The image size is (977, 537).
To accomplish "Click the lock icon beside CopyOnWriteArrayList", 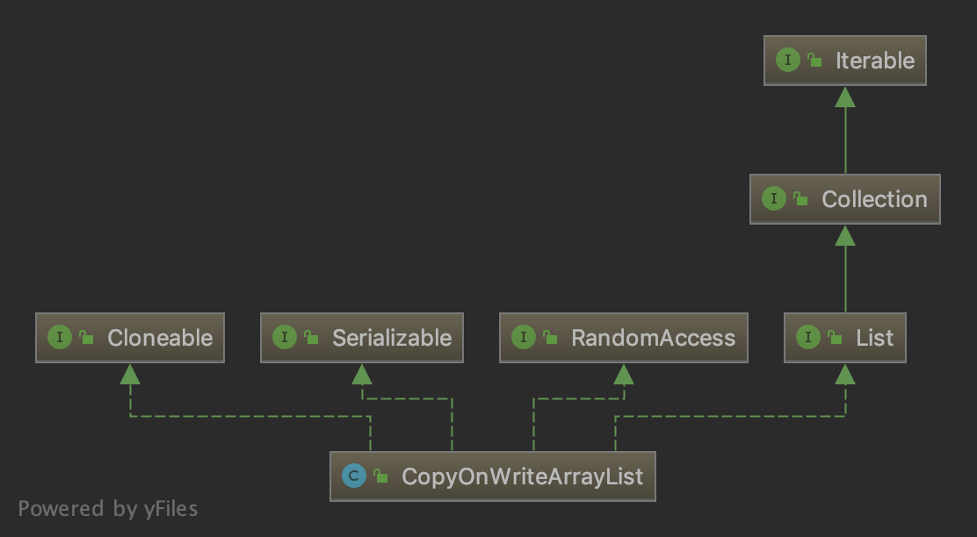I will tap(381, 476).
